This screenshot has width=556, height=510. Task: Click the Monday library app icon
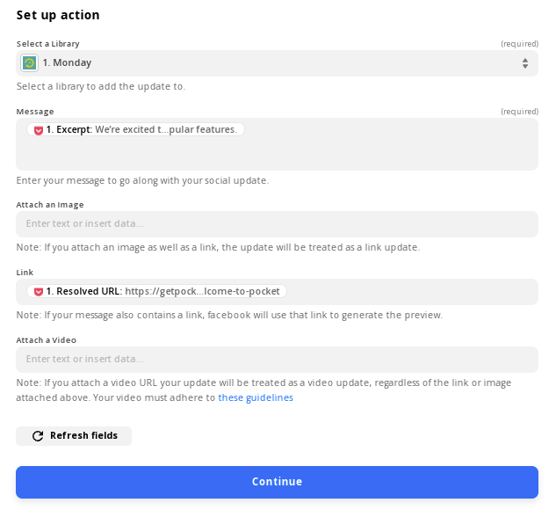pyautogui.click(x=30, y=63)
